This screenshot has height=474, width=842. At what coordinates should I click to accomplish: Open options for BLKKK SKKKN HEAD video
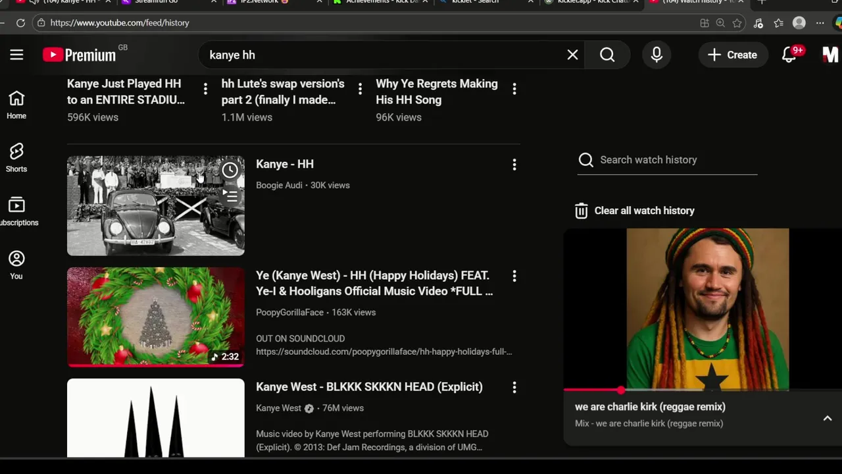pos(514,387)
